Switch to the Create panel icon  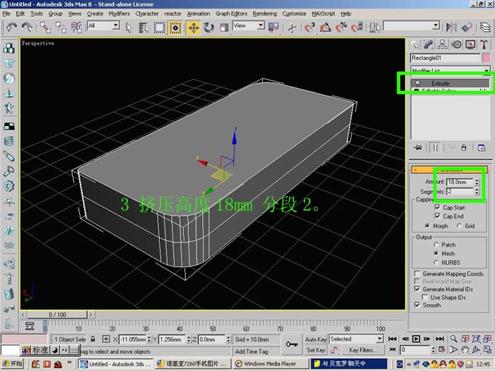click(414, 45)
